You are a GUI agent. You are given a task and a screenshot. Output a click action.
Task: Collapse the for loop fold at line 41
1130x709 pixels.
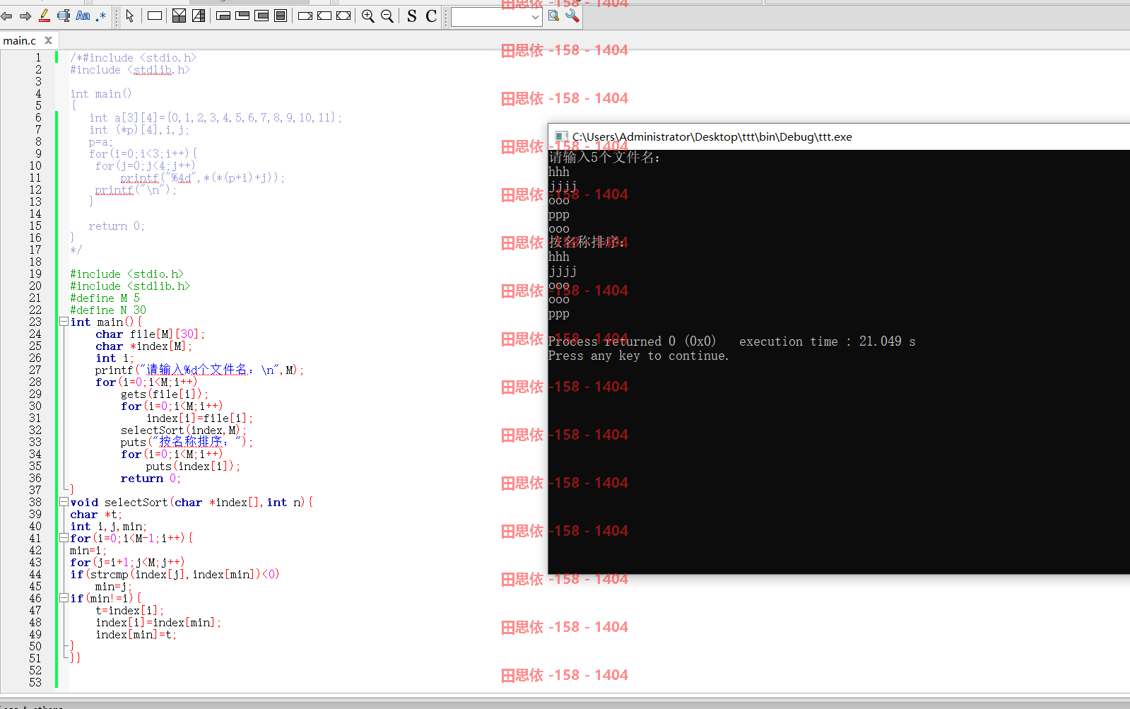[64, 538]
